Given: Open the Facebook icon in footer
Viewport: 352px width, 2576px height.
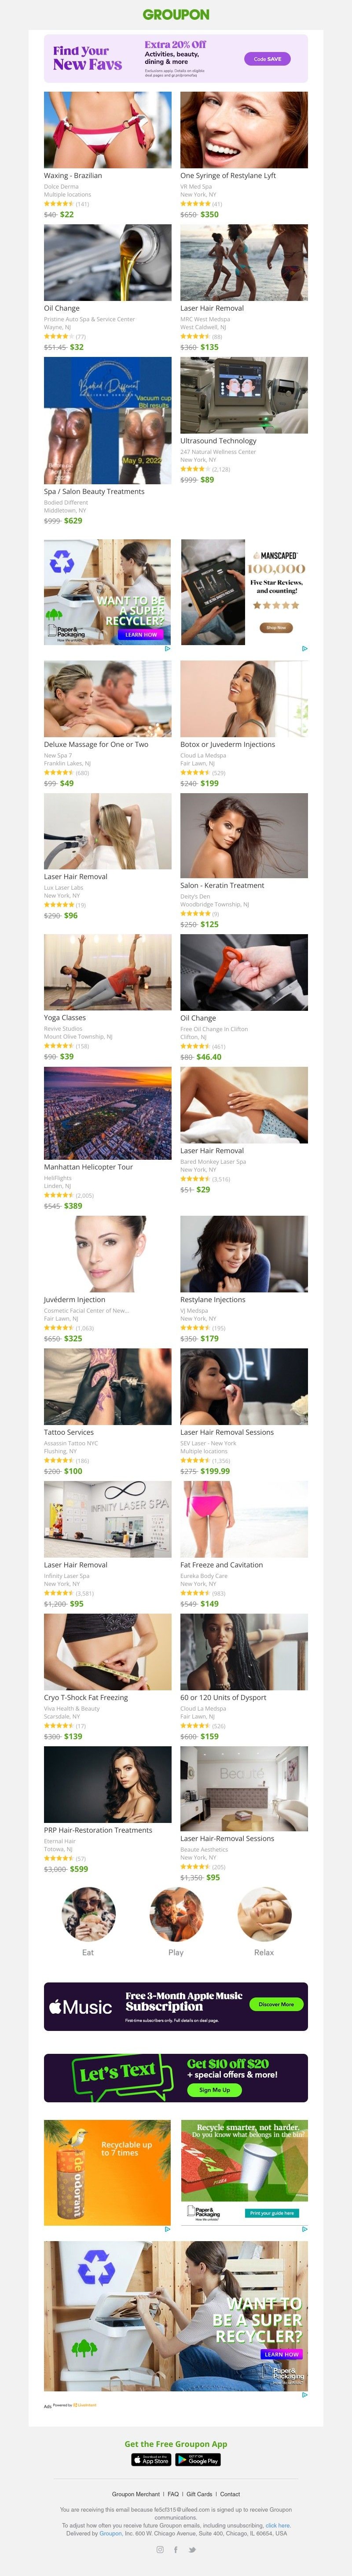Looking at the screenshot, I should 176,2549.
